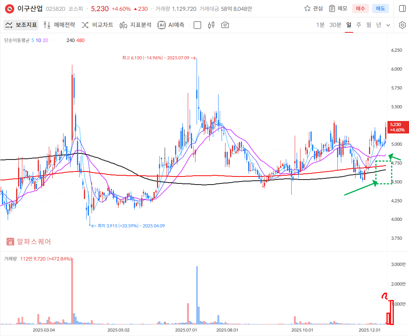409x336 pixels.
Task: Open the 비교차트 compare chart tool
Action: coord(97,25)
